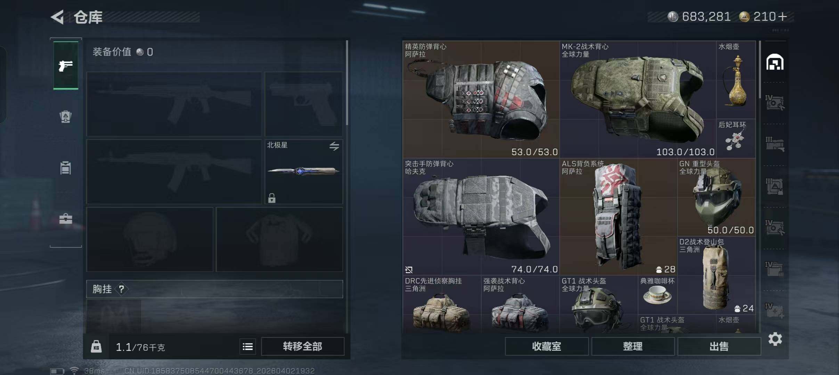Screen dimensions: 839x375
Task: Click the 胸挂 question mark help icon
Action: (121, 289)
